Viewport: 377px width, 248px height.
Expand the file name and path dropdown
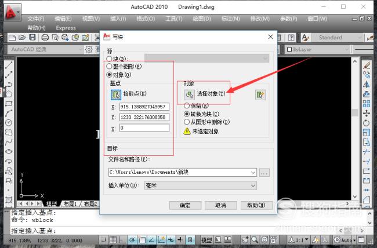pos(253,172)
